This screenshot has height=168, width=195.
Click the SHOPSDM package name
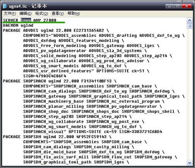click(x=32, y=137)
